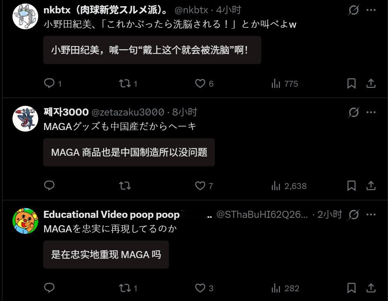Viewport: 388px width, 301px height.
Task: Open the more options menu on nkbtx's tweet
Action: tap(371, 10)
